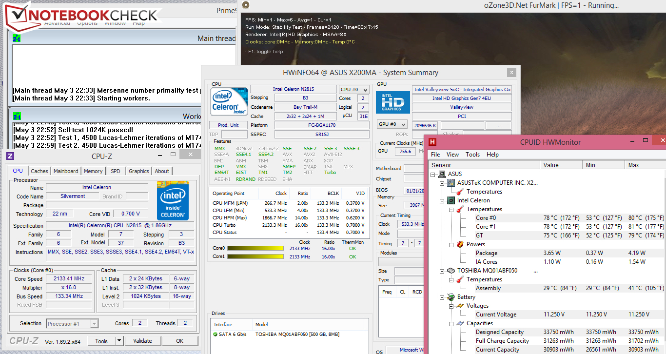Select the Current Voltage row in HWMonitor
Image resolution: width=666 pixels, height=354 pixels.
coord(570,315)
